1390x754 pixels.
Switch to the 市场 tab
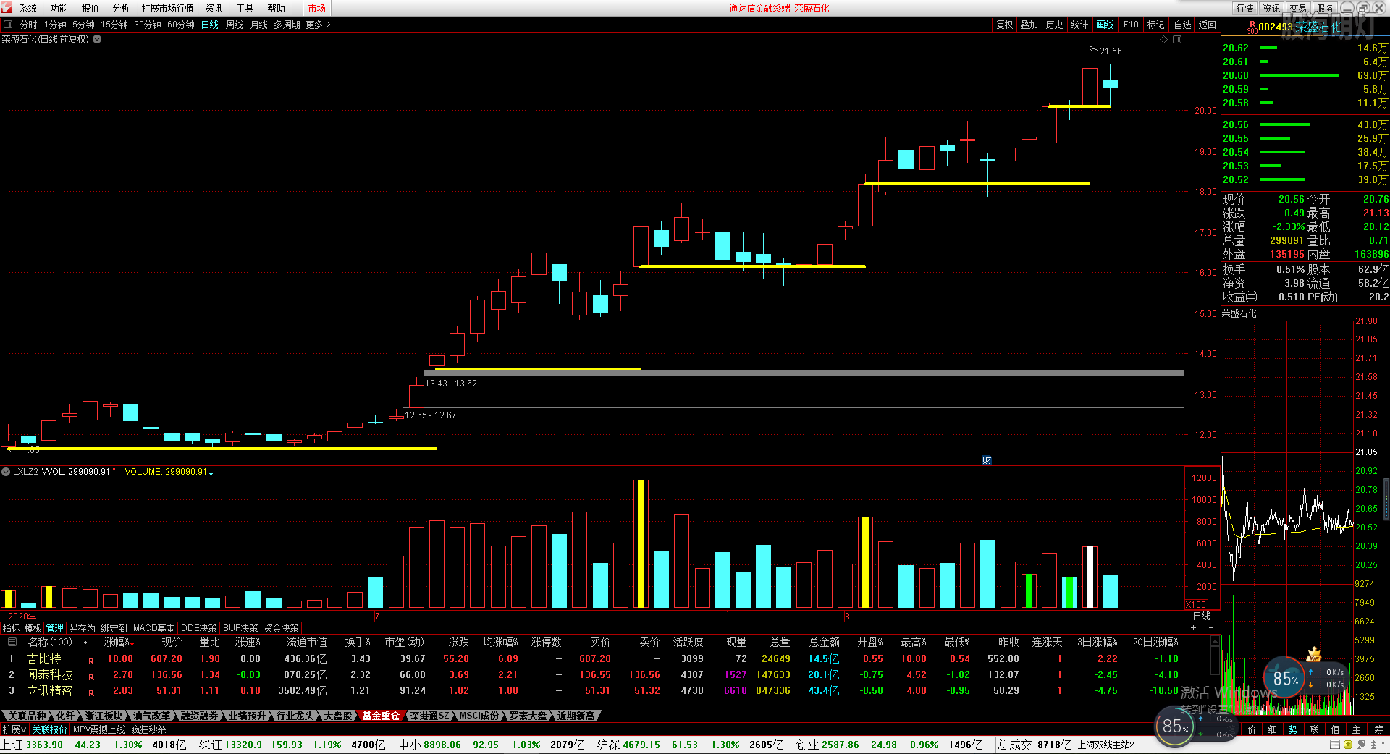click(x=317, y=8)
